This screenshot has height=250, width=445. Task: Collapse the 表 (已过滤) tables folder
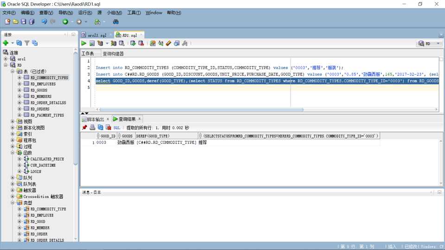(13, 71)
